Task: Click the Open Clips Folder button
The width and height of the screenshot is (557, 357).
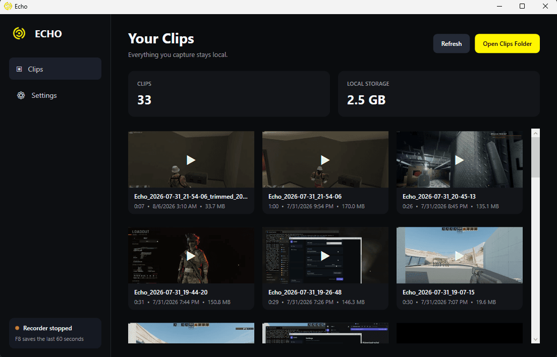Action: coord(507,44)
